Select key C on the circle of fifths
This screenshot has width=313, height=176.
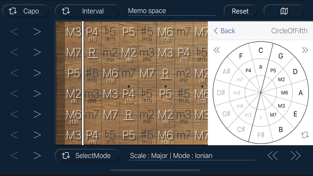tap(261, 50)
